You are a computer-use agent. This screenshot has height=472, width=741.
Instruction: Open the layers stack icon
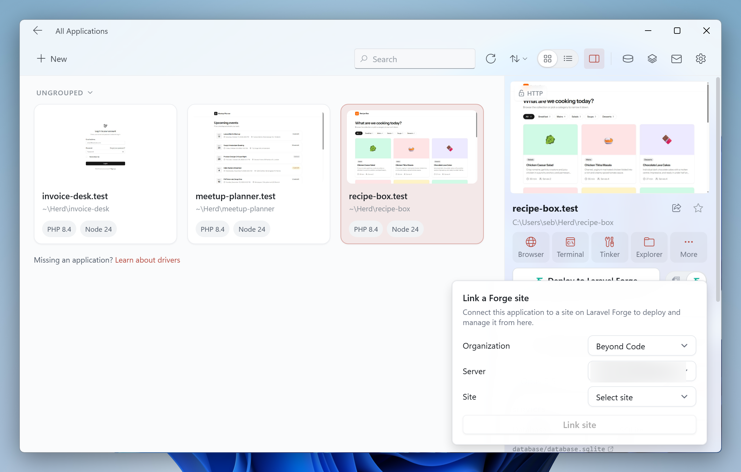coord(652,59)
